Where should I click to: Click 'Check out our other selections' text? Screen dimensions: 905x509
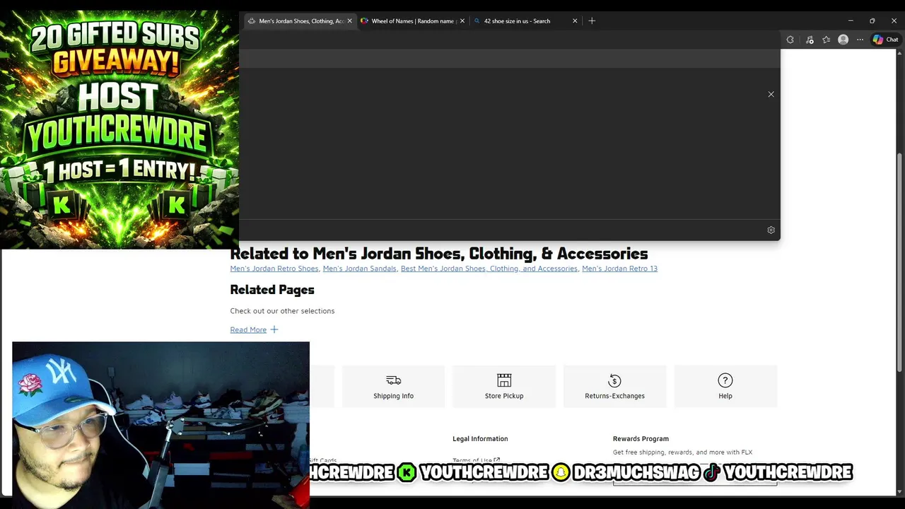tap(282, 311)
